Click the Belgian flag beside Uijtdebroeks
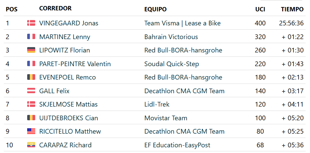The height and width of the screenshot is (153, 310). [31, 118]
